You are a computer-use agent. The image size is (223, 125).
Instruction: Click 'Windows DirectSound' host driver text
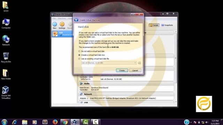(100, 88)
